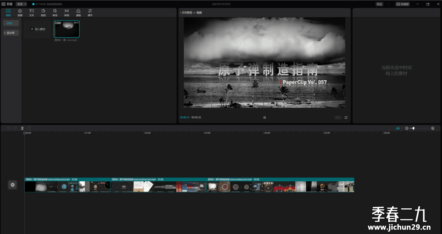Select the first timeline clip of 01:26

(68, 185)
